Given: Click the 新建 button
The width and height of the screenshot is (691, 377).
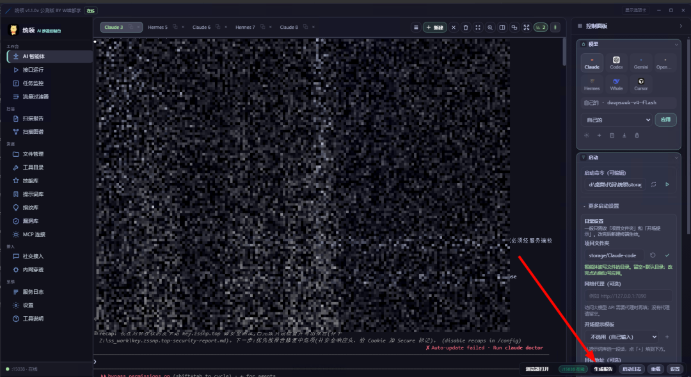Looking at the screenshot, I should 434,28.
